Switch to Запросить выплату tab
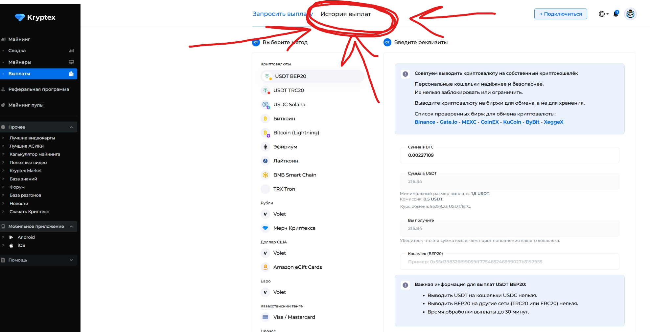This screenshot has height=332, width=650. (282, 14)
